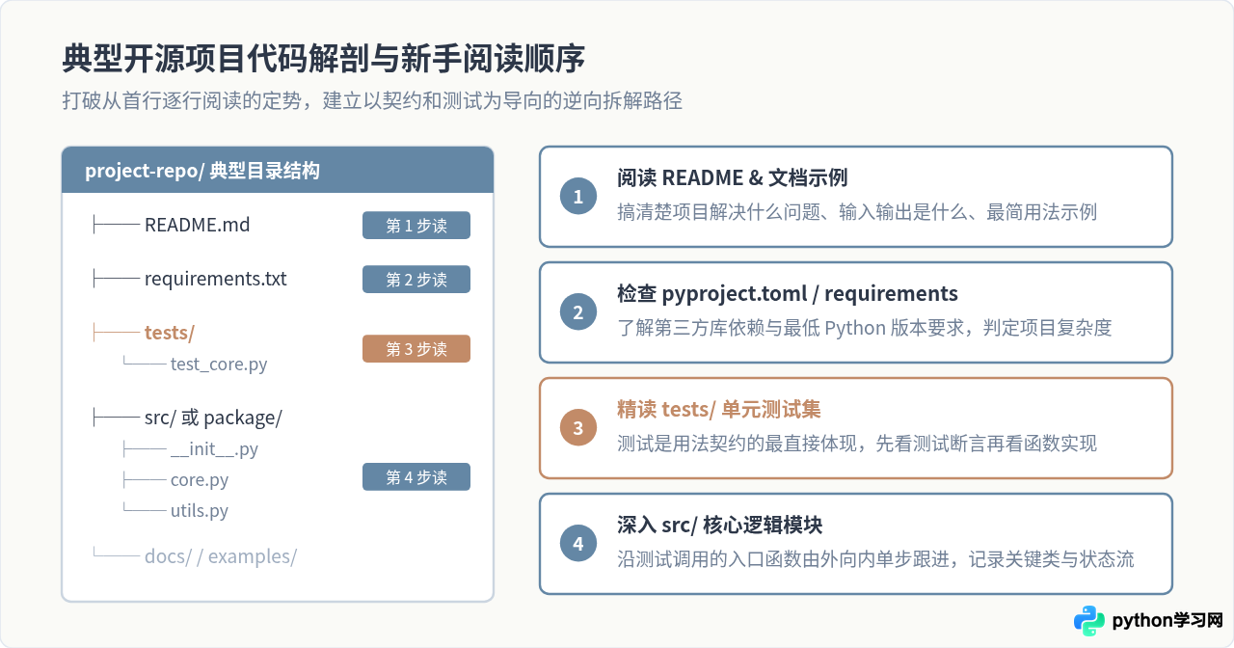Select __init__.py in the tree

(214, 449)
